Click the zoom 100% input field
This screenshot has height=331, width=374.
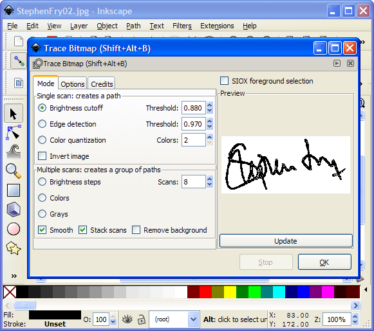pyautogui.click(x=337, y=319)
